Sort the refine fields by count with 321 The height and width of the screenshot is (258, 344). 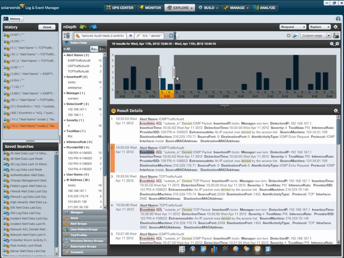(x=102, y=49)
